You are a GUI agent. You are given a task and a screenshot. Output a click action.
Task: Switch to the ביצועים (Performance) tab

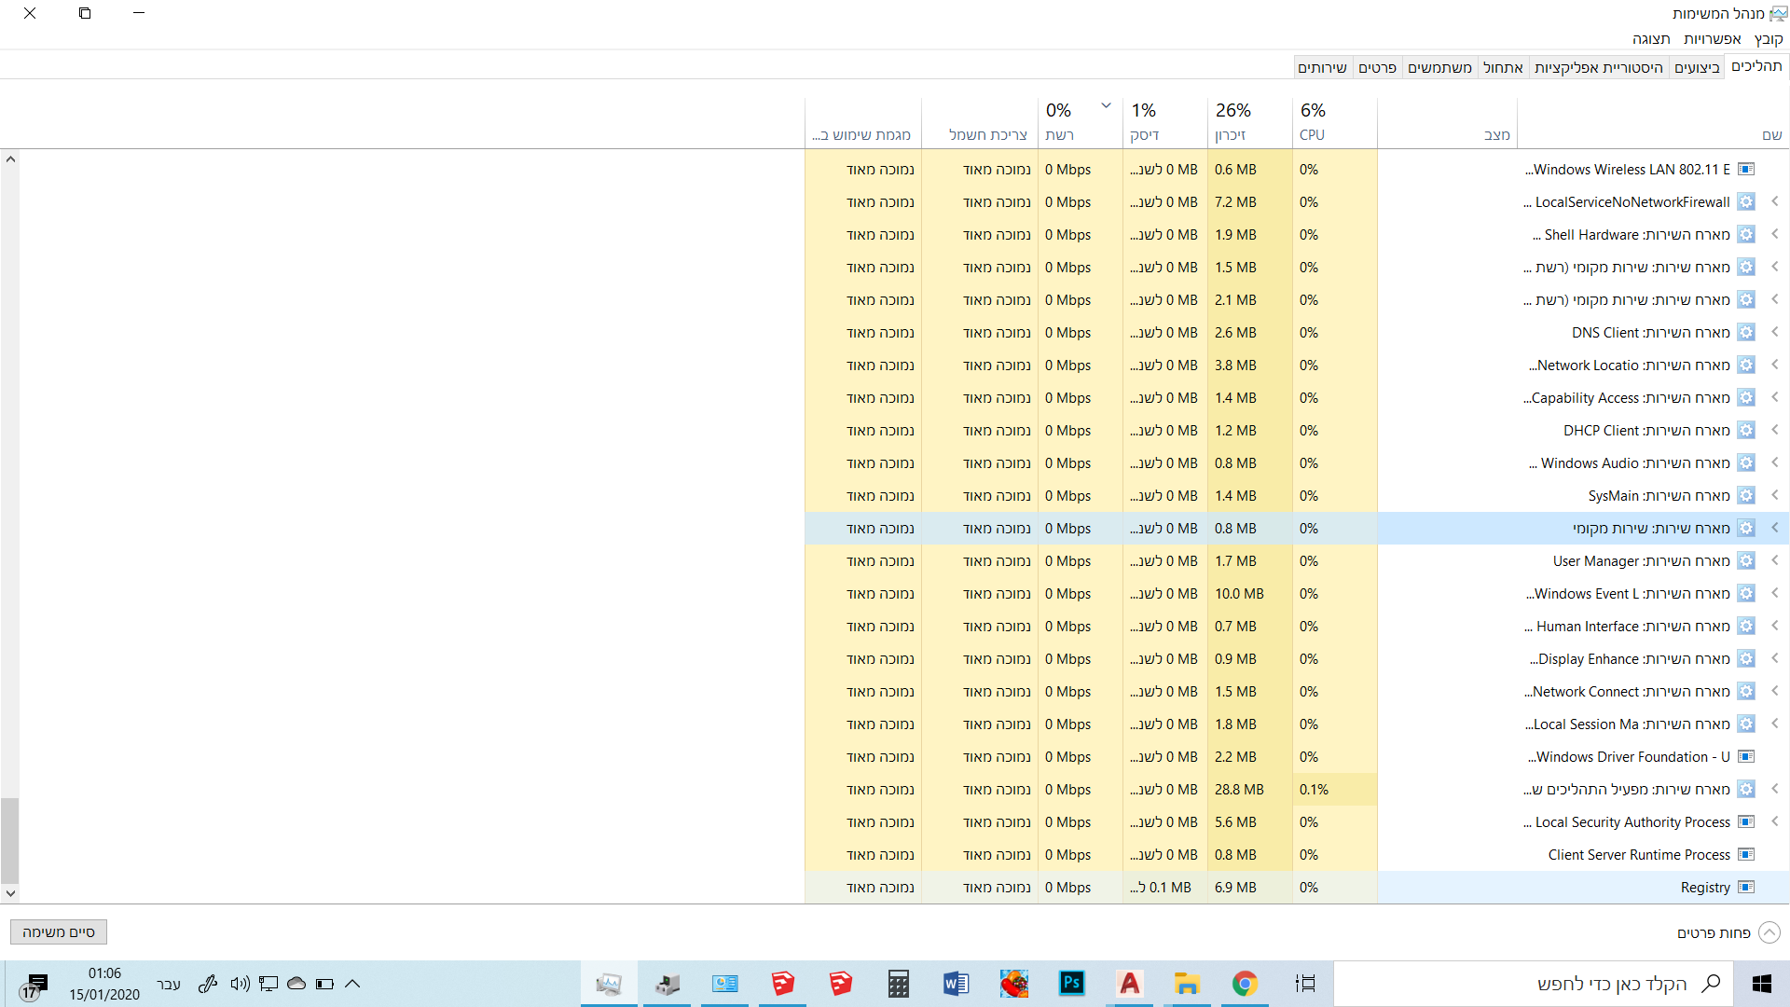coord(1696,67)
